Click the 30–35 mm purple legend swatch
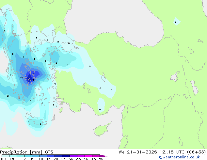Screen dimensions: 207x160 point(73,156)
